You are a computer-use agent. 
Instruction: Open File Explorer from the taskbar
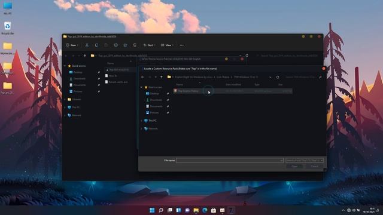coord(196,210)
